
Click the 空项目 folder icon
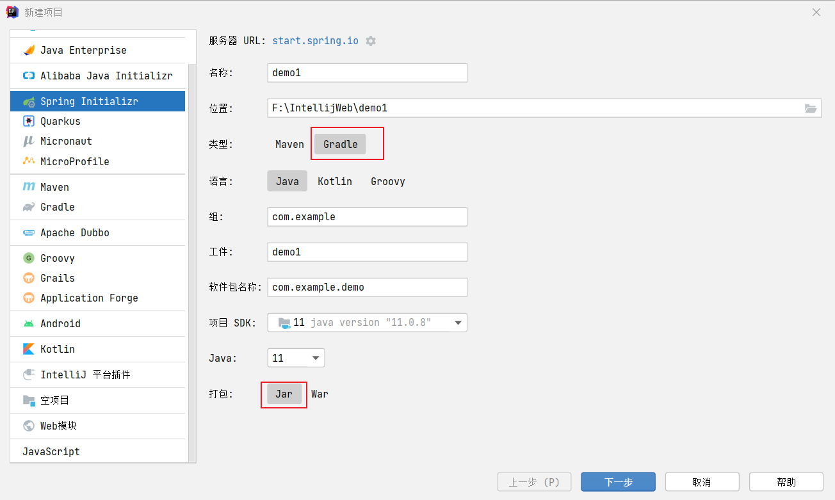(29, 400)
